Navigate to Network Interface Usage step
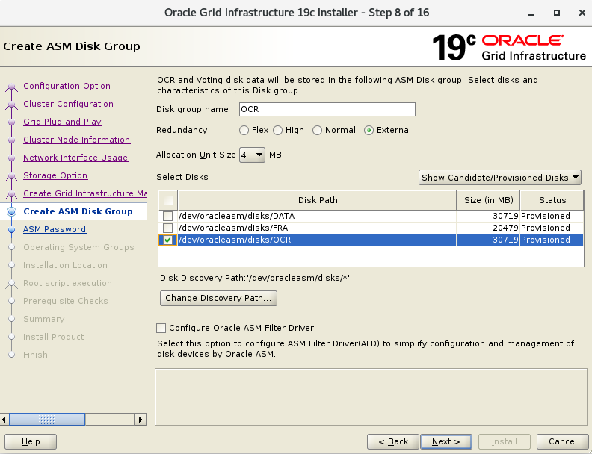 pos(75,158)
